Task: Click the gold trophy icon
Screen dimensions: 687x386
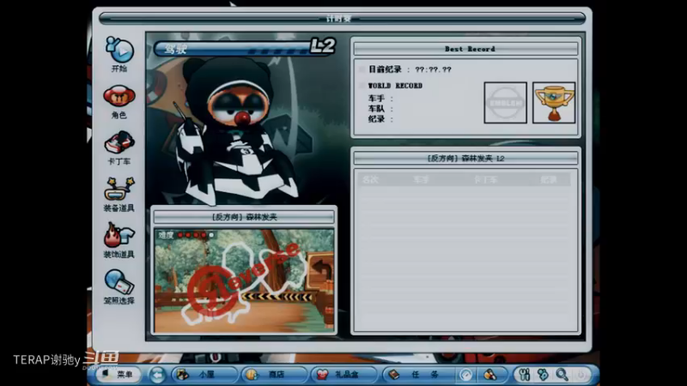Action: point(554,103)
